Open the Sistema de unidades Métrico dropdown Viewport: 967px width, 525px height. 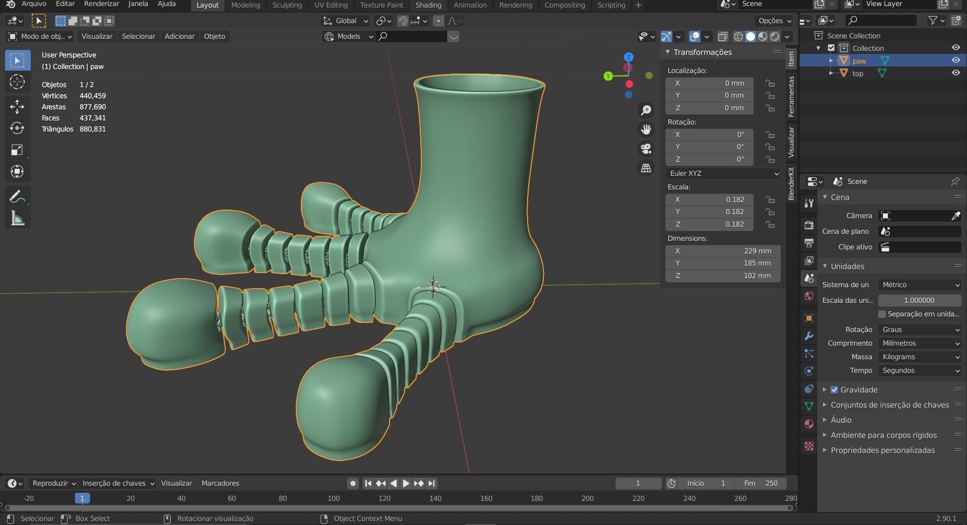920,285
